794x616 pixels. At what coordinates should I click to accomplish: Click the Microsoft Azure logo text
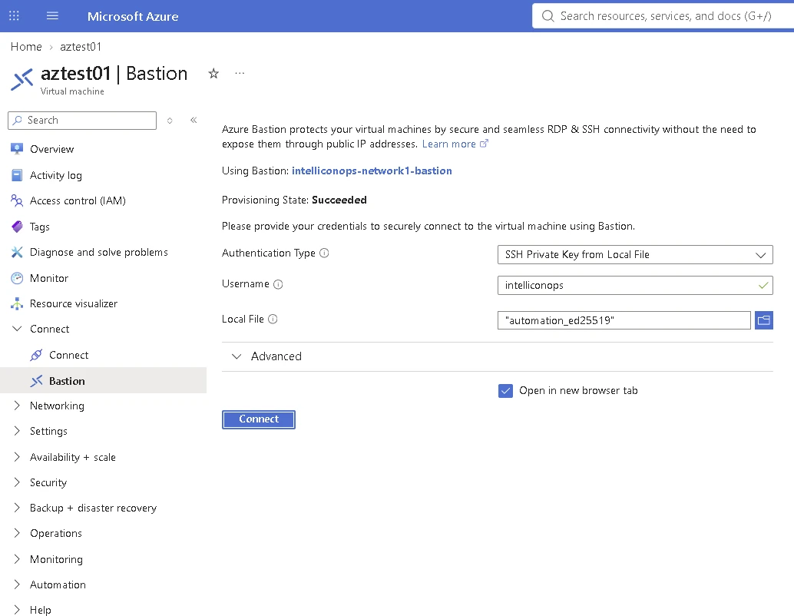coord(133,16)
